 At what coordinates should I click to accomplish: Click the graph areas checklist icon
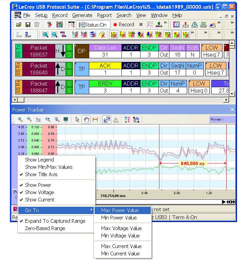[x=127, y=120]
